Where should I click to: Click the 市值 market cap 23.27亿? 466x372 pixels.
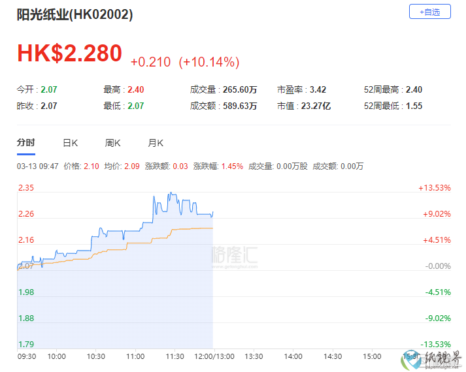tap(316, 106)
